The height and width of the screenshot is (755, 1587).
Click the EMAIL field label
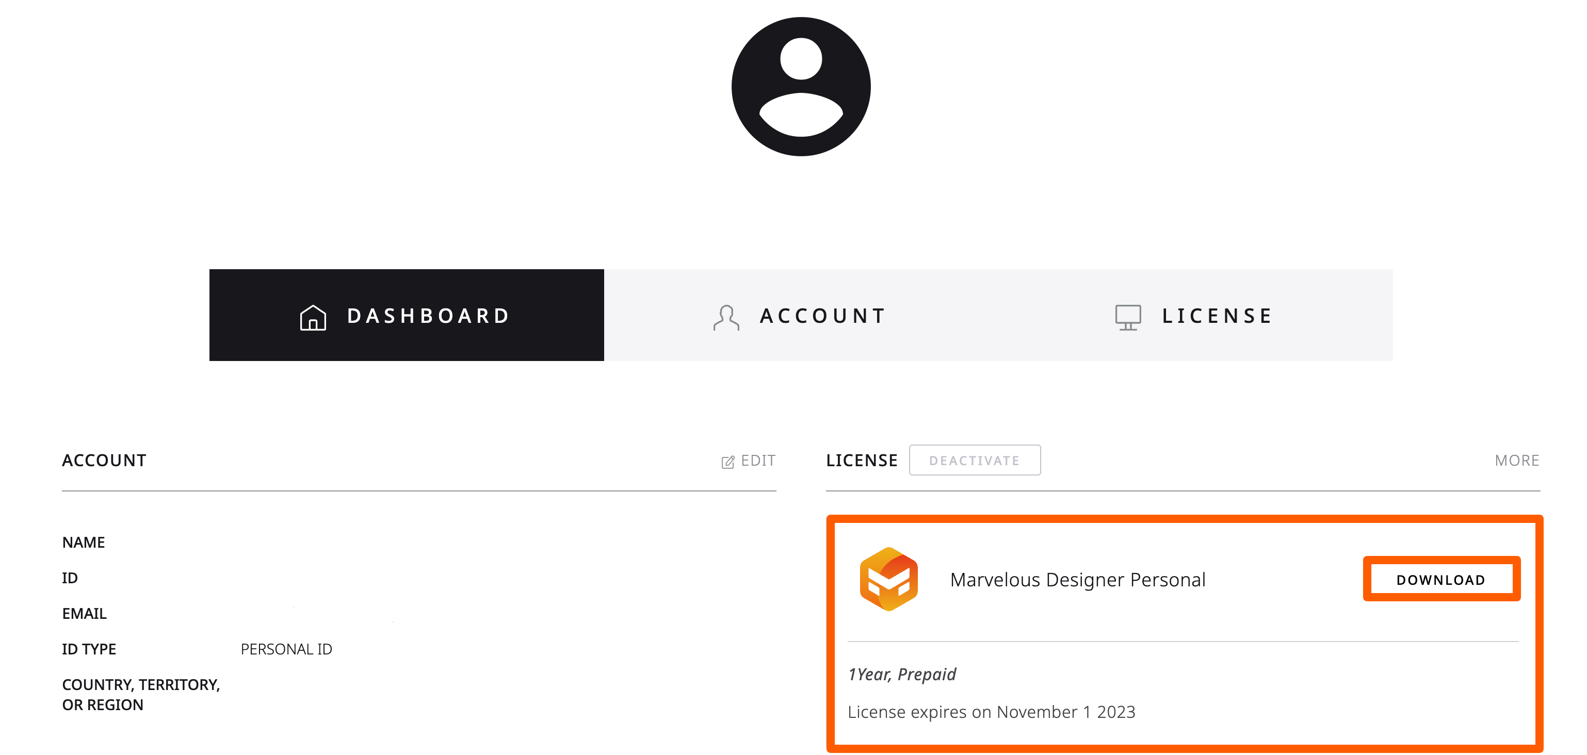[x=84, y=613]
